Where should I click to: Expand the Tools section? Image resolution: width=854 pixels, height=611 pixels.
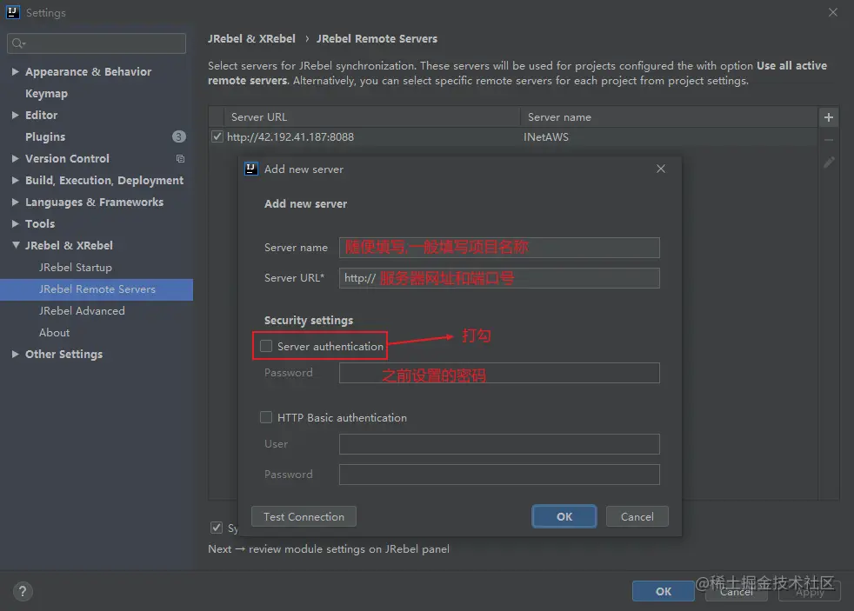[x=16, y=223]
